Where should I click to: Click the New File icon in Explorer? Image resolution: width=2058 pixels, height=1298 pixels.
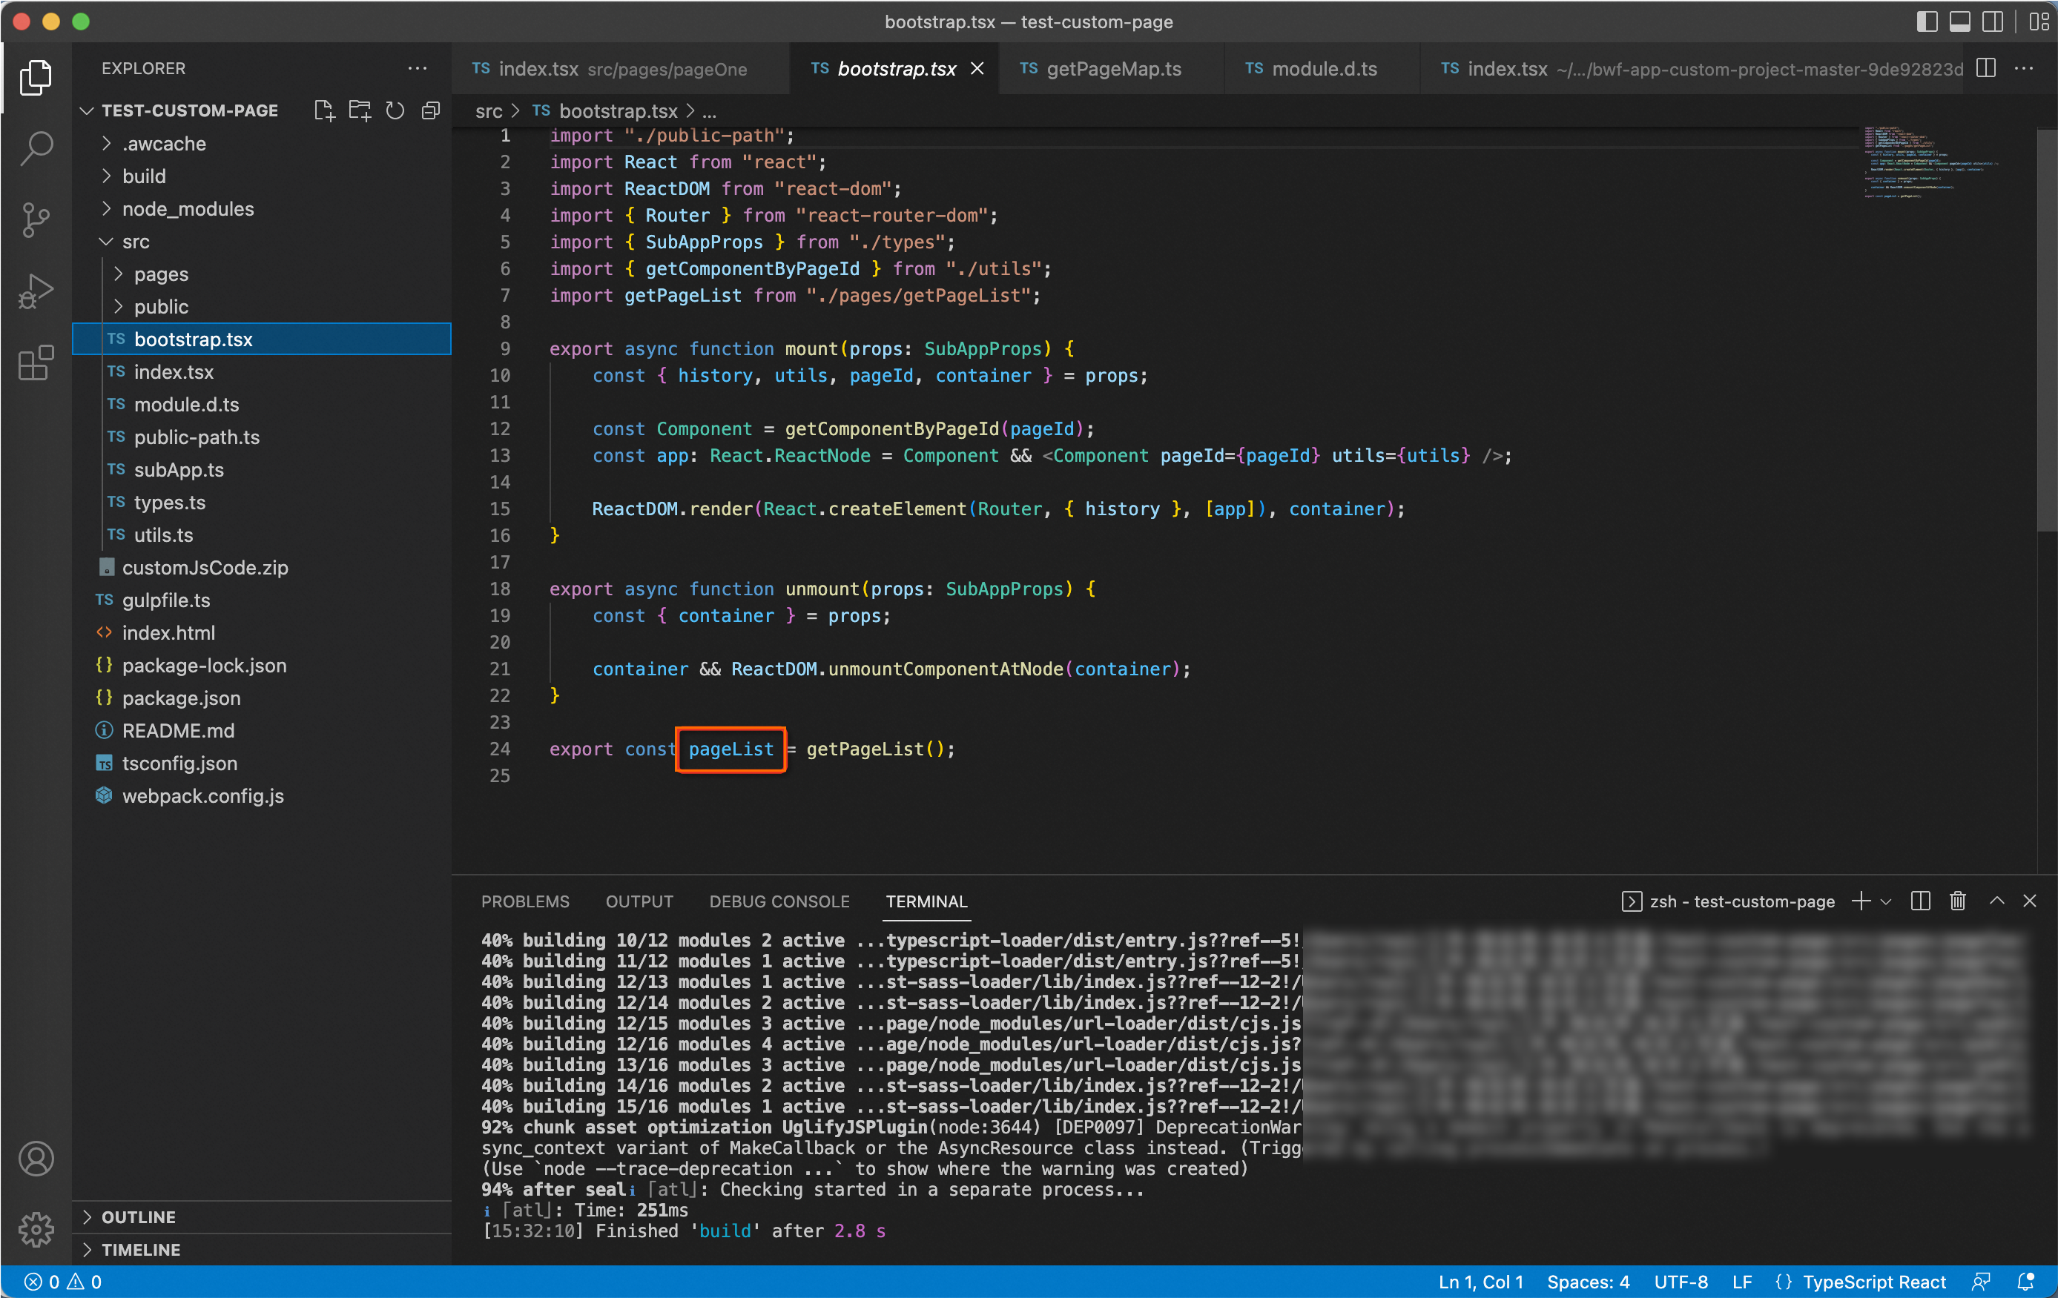point(324,110)
